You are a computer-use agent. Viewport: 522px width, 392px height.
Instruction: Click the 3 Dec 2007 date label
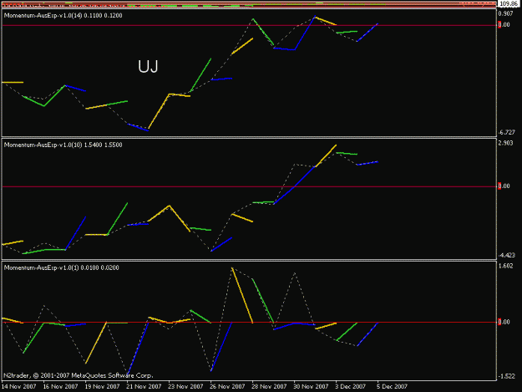[350, 386]
